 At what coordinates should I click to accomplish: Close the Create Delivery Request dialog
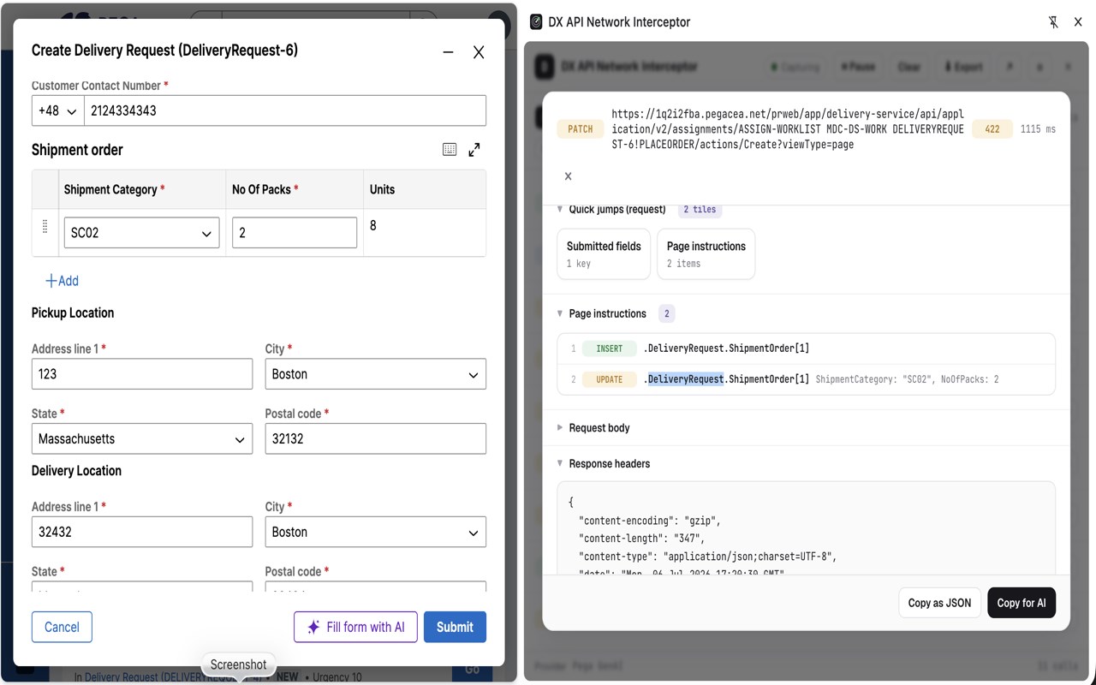[x=479, y=52]
